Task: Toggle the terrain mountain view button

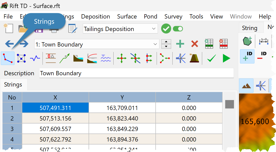Action: pos(246,86)
